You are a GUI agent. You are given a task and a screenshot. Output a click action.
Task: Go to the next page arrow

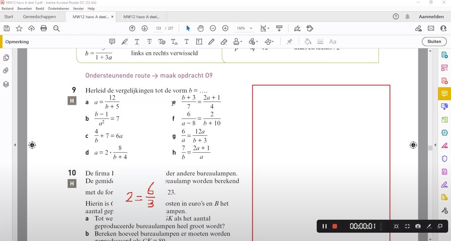click(x=145, y=29)
